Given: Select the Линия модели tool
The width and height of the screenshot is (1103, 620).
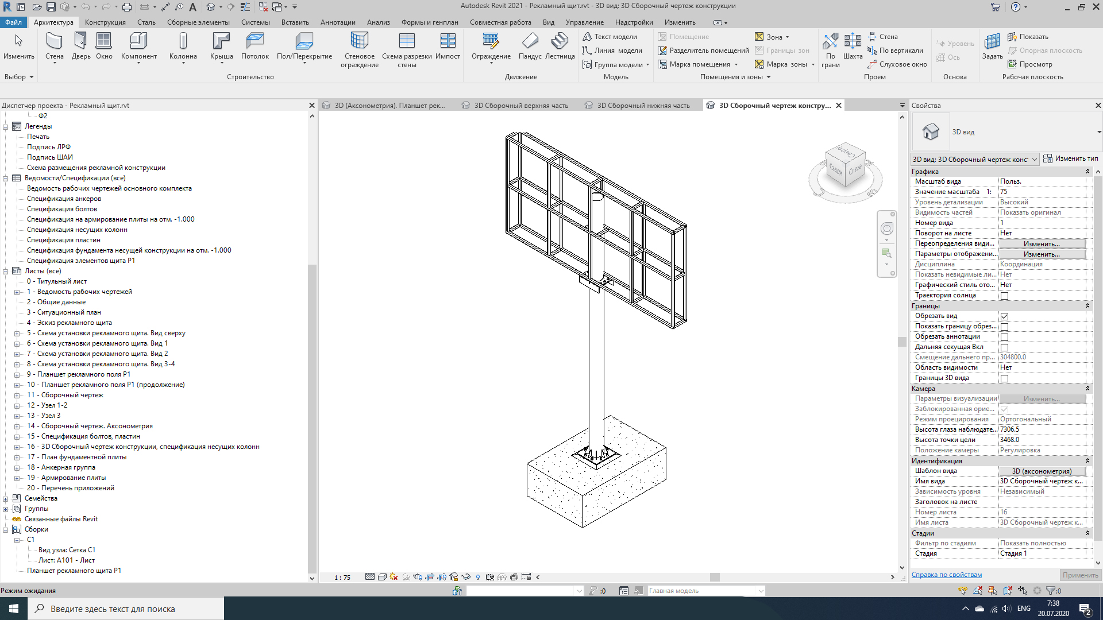Looking at the screenshot, I should (612, 51).
